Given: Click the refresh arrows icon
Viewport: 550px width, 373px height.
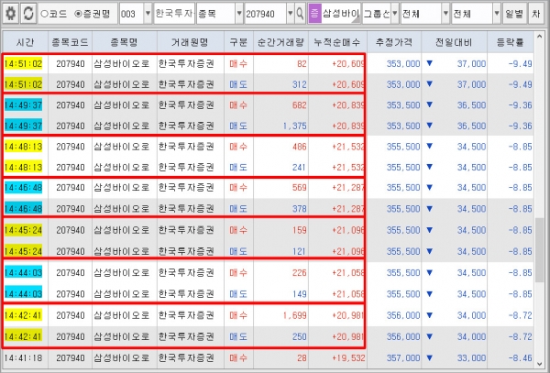Looking at the screenshot, I should 28,14.
